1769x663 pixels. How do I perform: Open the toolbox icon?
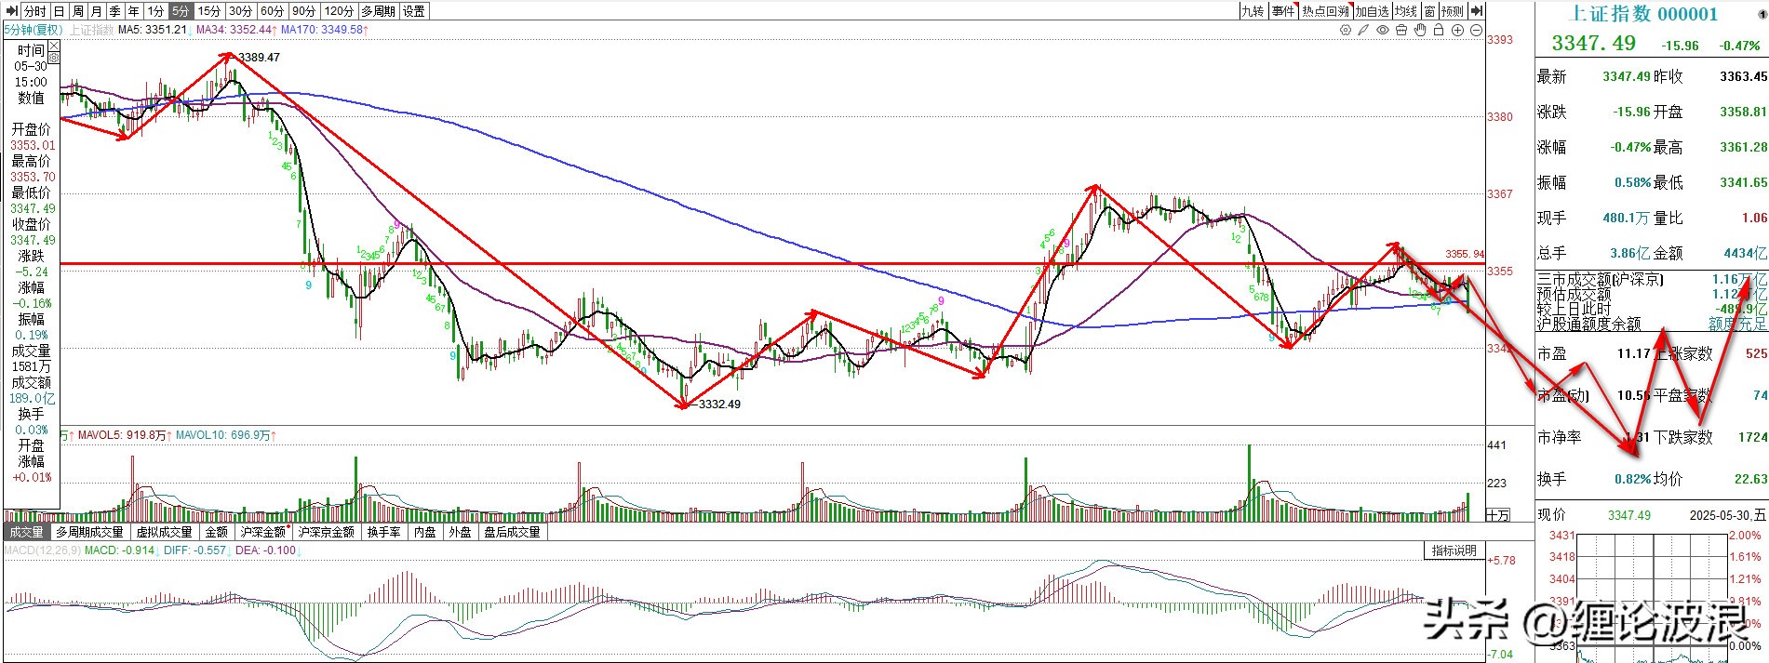point(1401,31)
